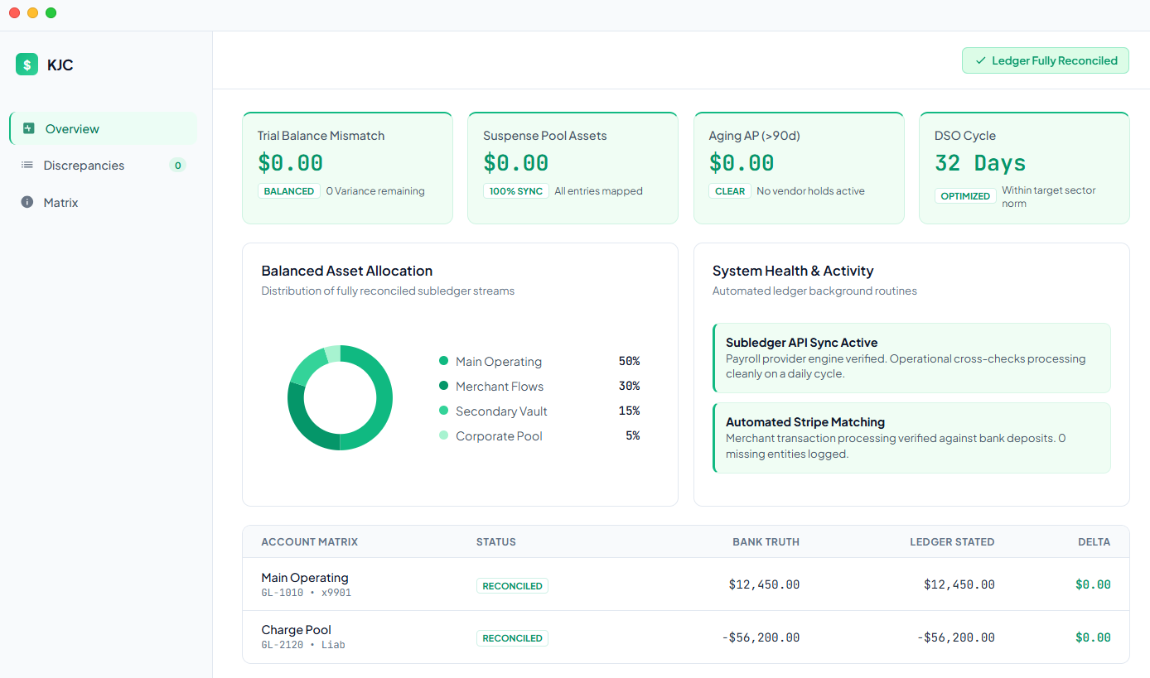Click the Ledger Fully Reconciled button

(x=1045, y=60)
